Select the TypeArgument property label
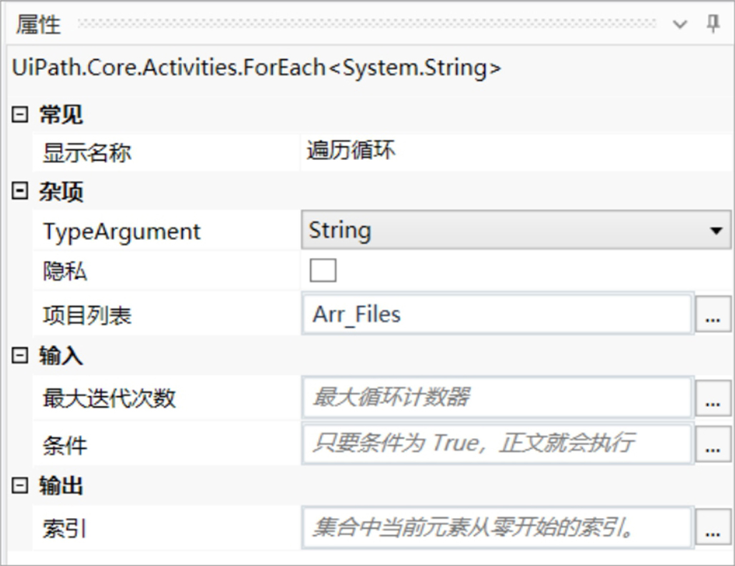 (122, 232)
